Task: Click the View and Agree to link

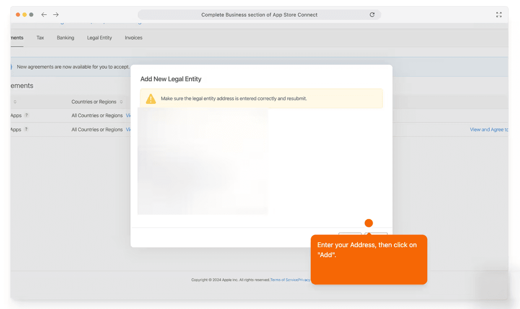Action: coord(489,129)
